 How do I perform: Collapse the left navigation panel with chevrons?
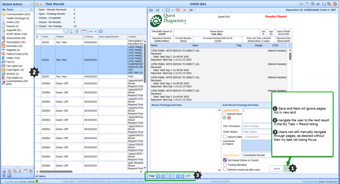pos(32,4)
